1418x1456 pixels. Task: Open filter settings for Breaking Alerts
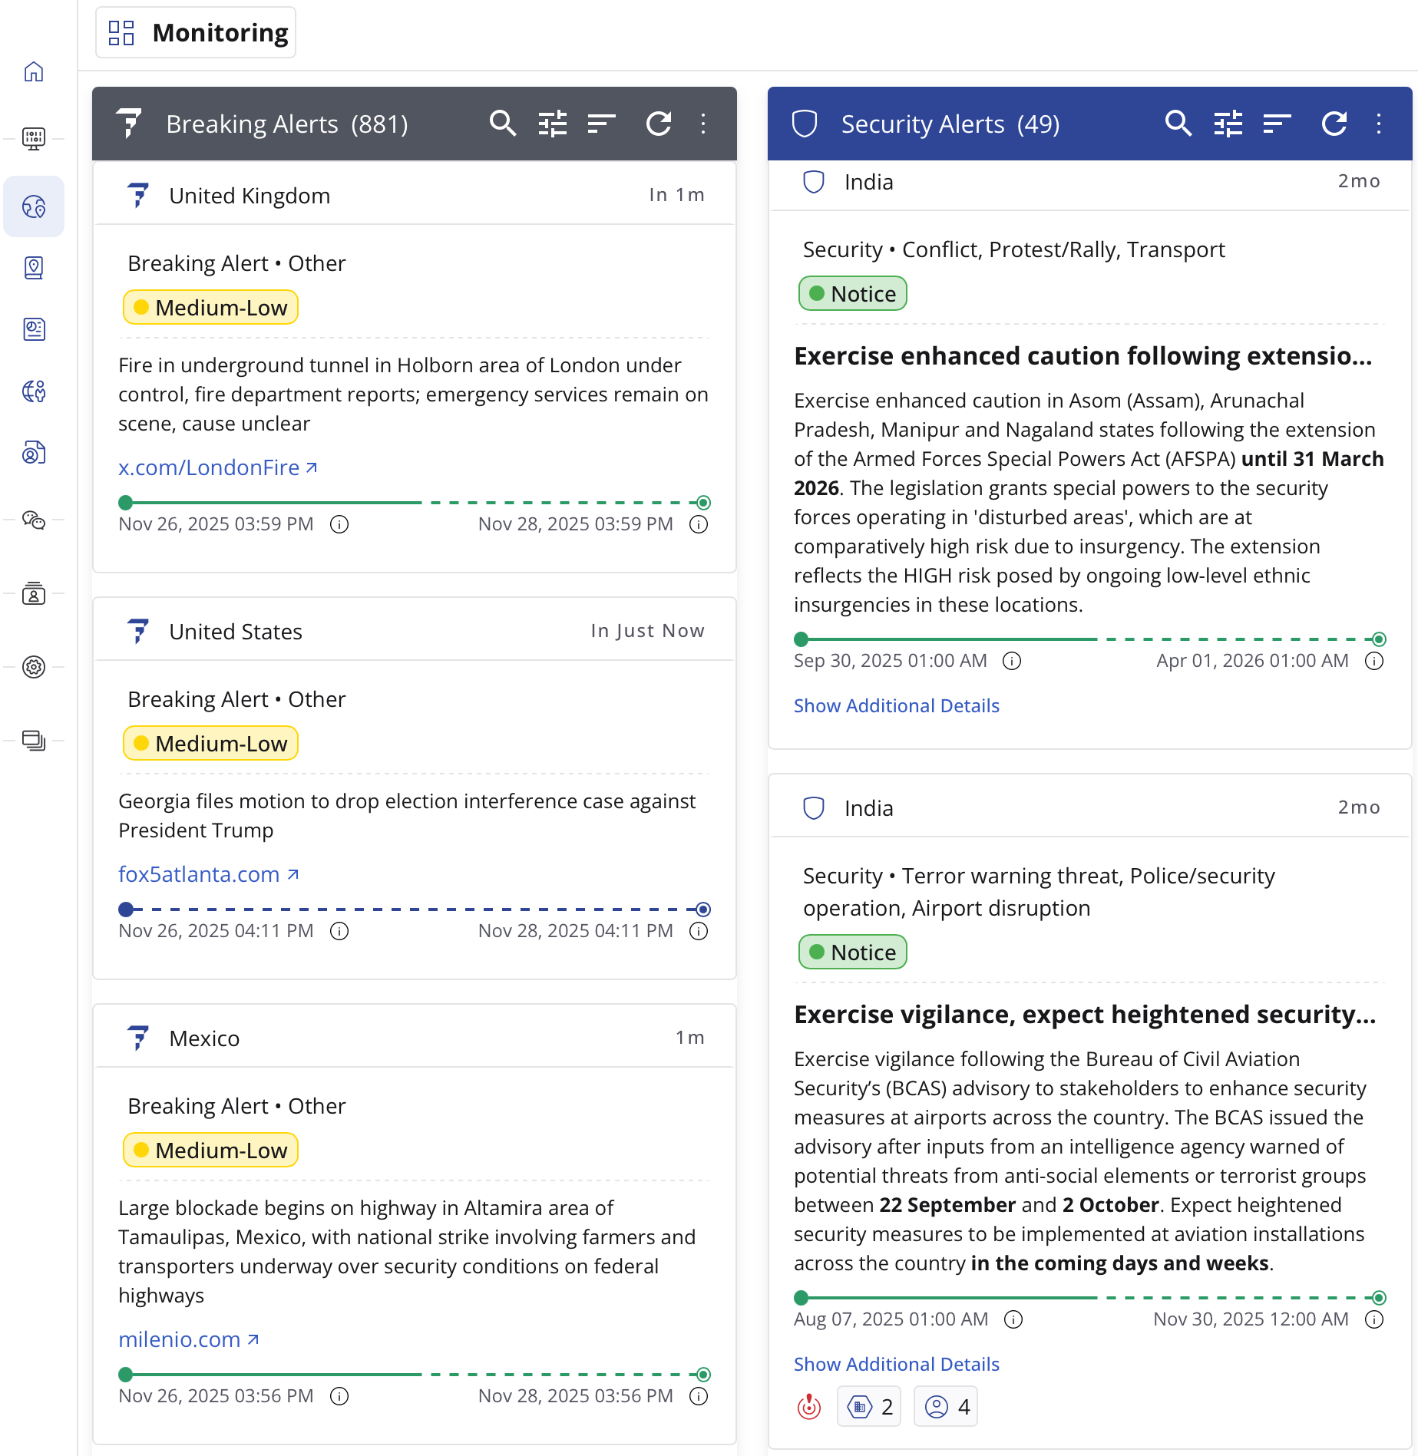tap(553, 124)
